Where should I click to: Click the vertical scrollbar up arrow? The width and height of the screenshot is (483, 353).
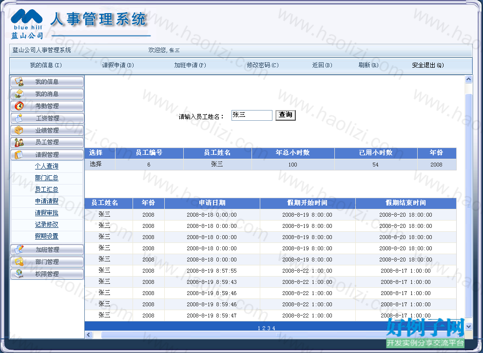(x=468, y=79)
